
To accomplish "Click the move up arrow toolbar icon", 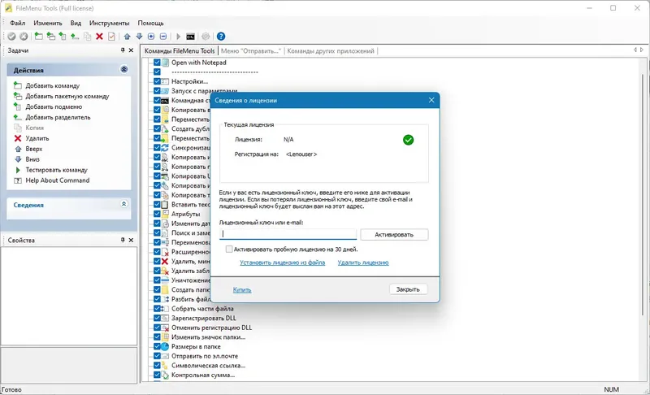I will 127,37.
